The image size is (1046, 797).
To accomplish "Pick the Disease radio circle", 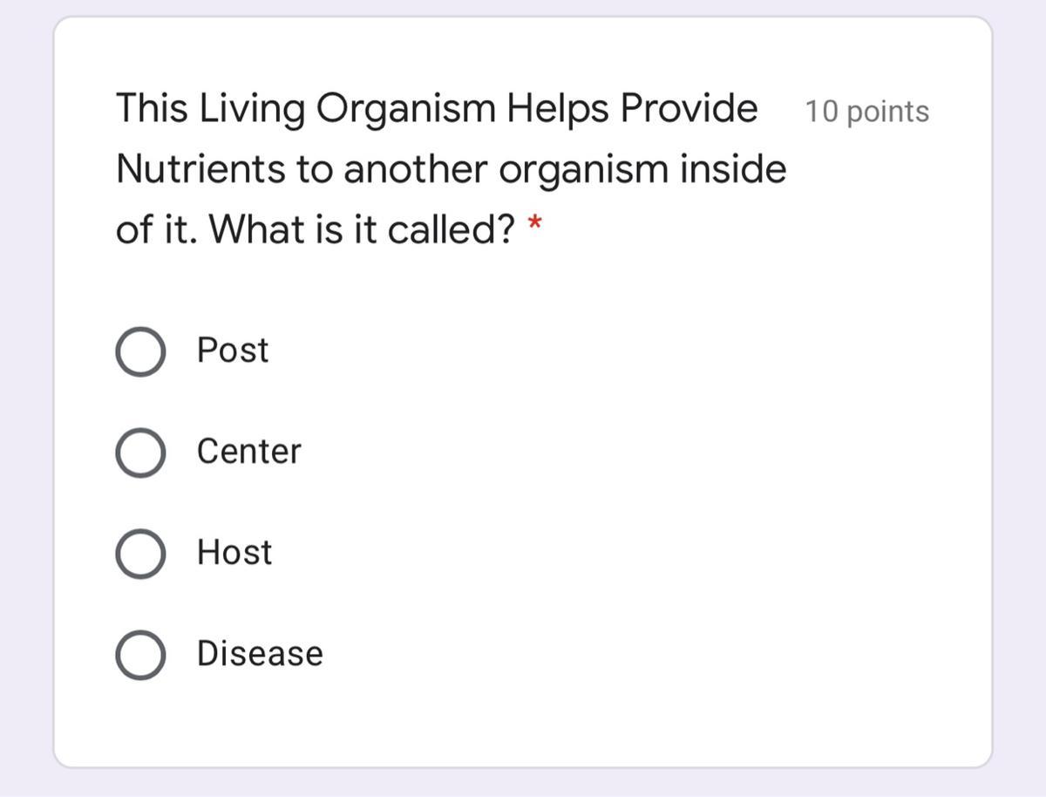I will 140,656.
